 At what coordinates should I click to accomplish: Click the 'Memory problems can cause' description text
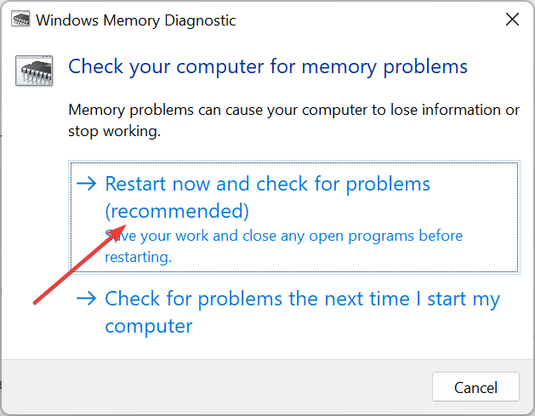tap(293, 111)
